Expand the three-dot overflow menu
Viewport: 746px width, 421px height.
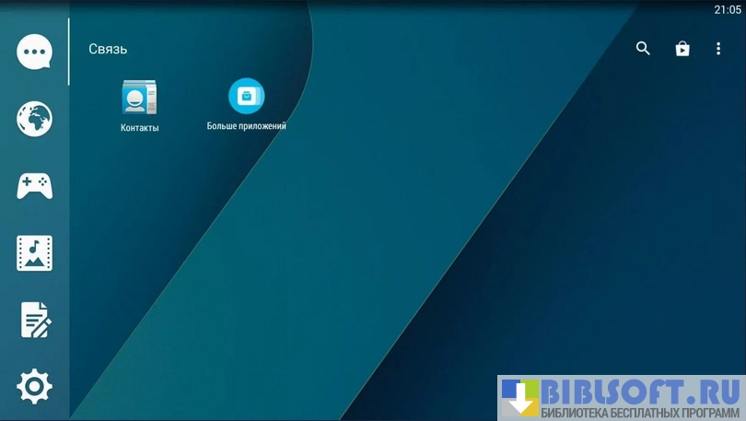pyautogui.click(x=718, y=49)
